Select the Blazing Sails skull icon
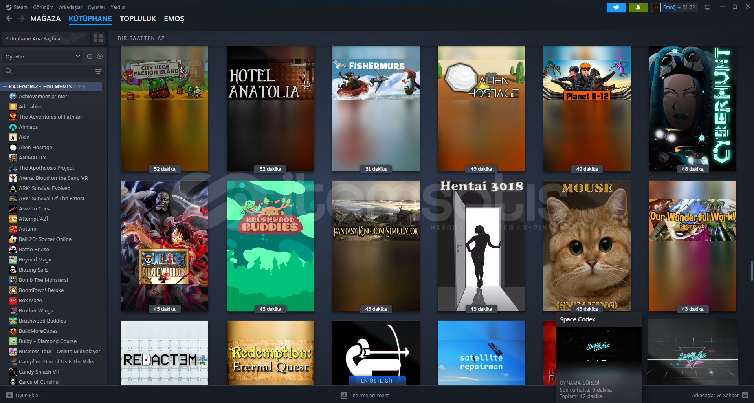 [x=13, y=270]
